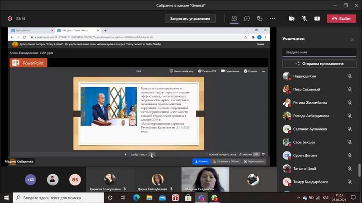This screenshot has width=362, height=203.
Task: Open Справка in PowerPoint viewer
Action: click(250, 71)
